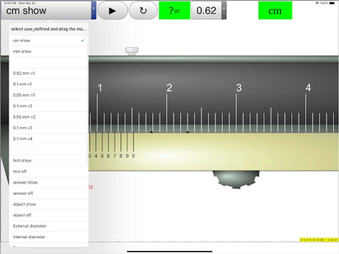This screenshot has width=339, height=254.
Task: Click the vernier scale digit 0
Action: (x=133, y=156)
